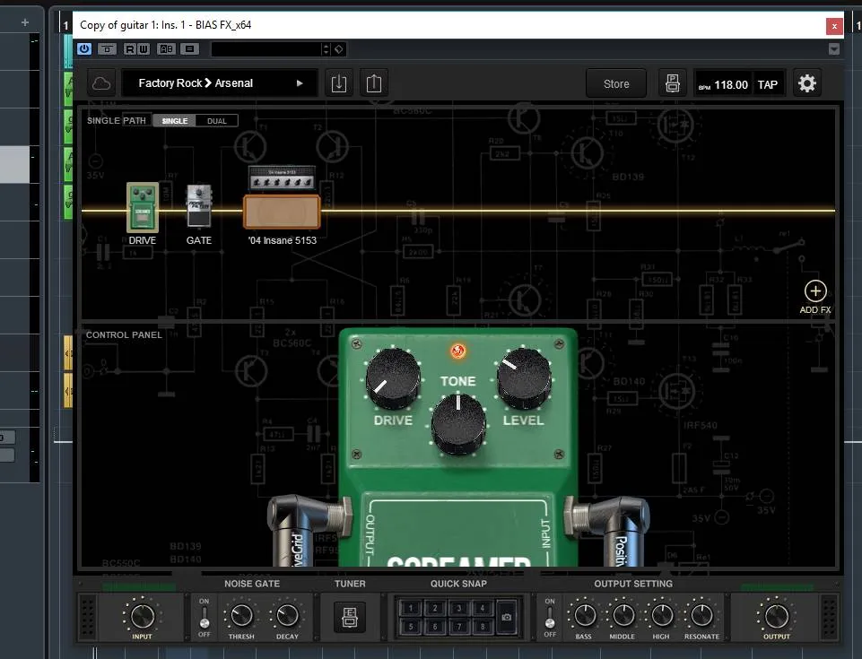The height and width of the screenshot is (659, 862).
Task: Select the GATE pedal in the chain
Action: pos(199,206)
